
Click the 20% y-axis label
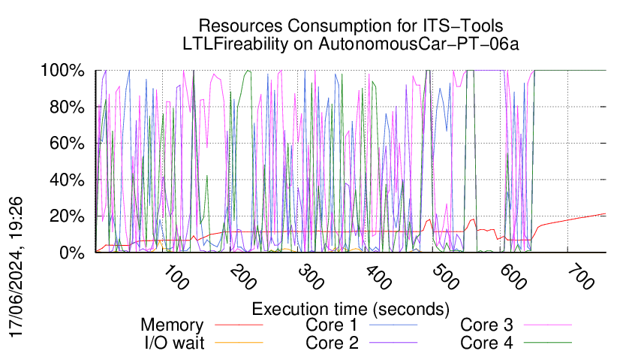pos(67,216)
